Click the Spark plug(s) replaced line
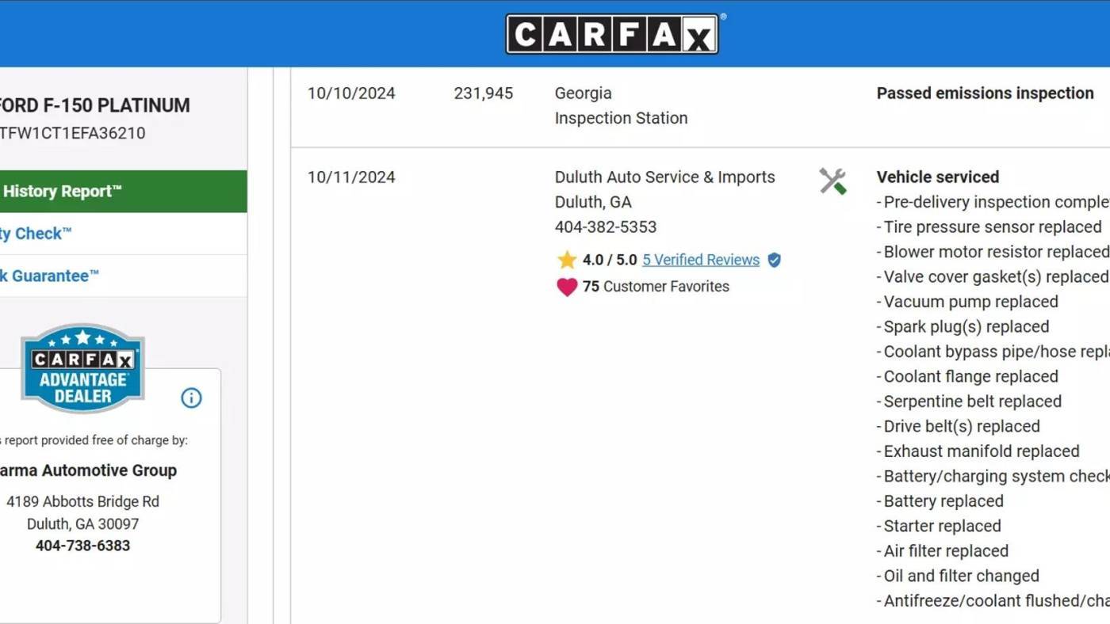Viewport: 1110px width, 624px height. click(x=963, y=327)
